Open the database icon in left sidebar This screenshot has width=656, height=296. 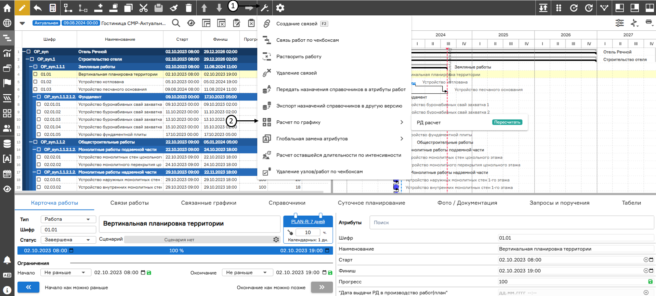7,144
